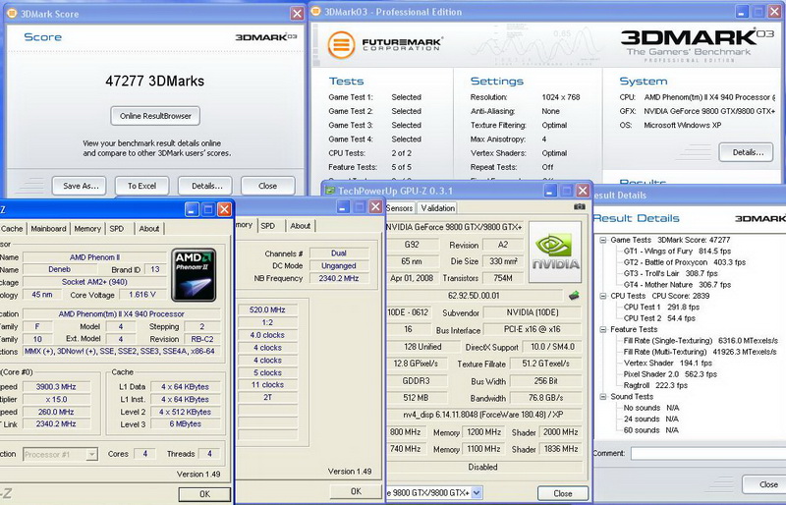Viewport: 786px width, 505px height.
Task: Click the Futuremark orange logo icon
Action: pos(341,44)
